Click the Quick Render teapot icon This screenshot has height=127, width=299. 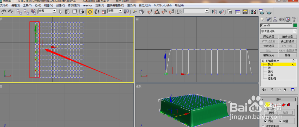(x=269, y=12)
